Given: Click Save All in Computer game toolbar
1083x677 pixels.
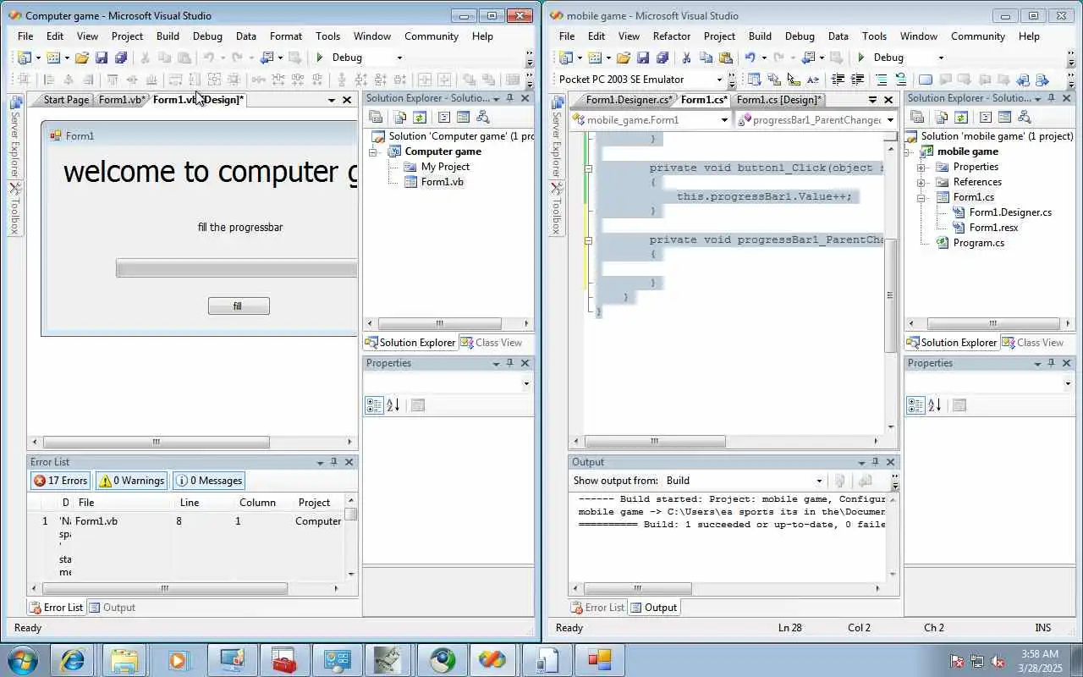Looking at the screenshot, I should click(120, 58).
